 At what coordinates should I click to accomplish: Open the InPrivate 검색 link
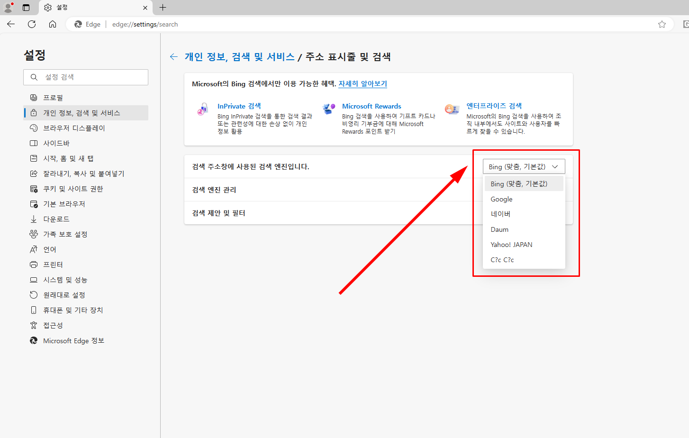tap(239, 106)
